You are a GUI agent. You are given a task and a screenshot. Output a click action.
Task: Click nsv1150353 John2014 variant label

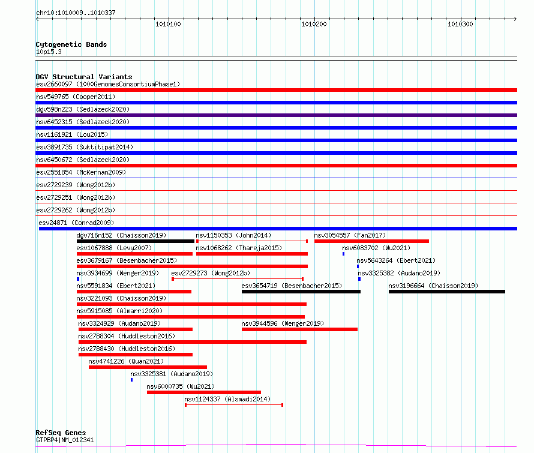click(x=233, y=235)
